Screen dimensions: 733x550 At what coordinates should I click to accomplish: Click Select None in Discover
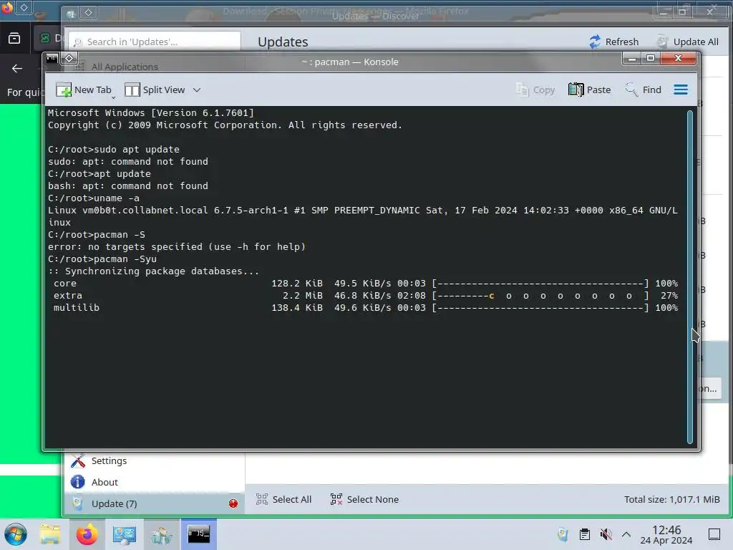click(364, 499)
